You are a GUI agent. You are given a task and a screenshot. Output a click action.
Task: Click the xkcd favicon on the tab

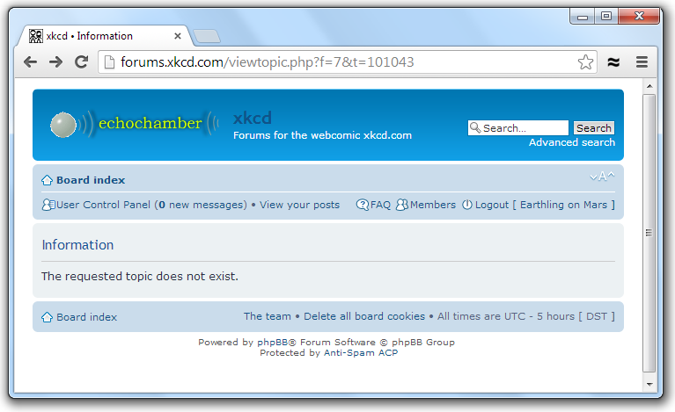point(36,36)
